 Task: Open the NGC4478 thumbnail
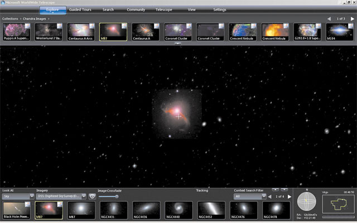[x=276, y=211]
